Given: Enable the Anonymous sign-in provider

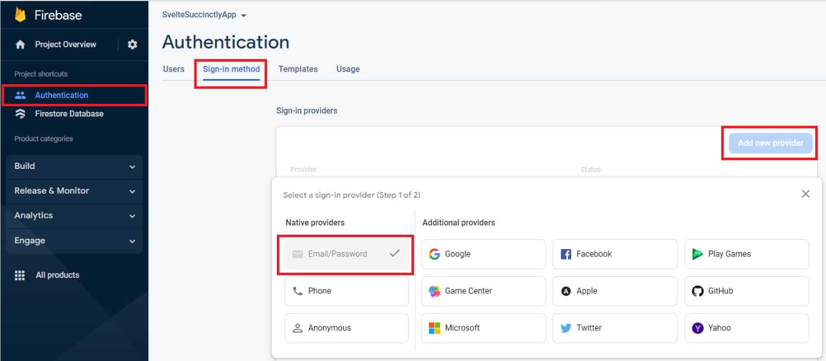Looking at the screenshot, I should 346,328.
